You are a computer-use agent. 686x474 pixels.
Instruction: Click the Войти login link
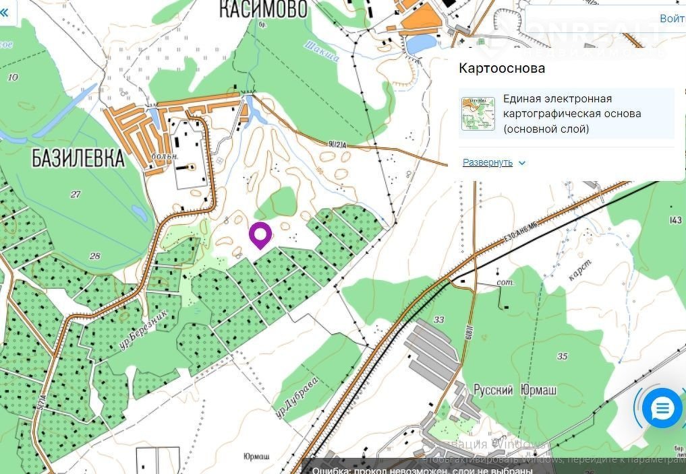tap(673, 18)
